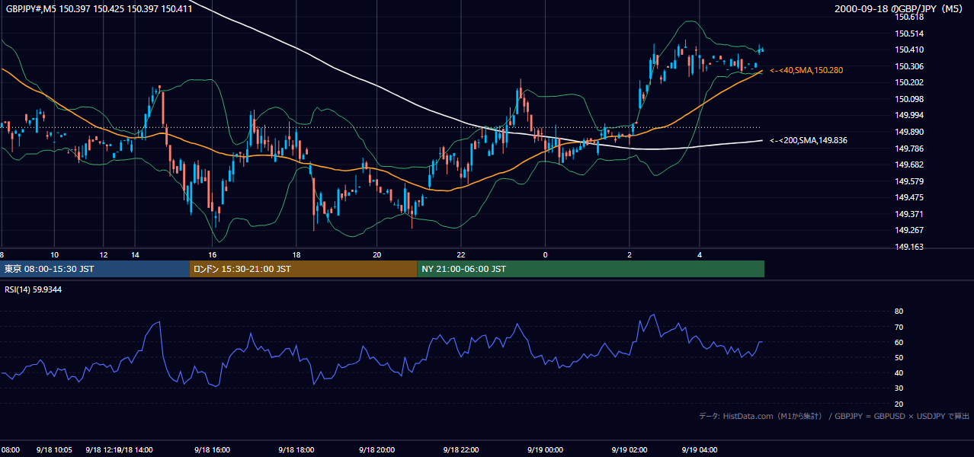This screenshot has height=457, width=974.
Task: Click hour label 0 under the price chart
Action: click(x=545, y=254)
